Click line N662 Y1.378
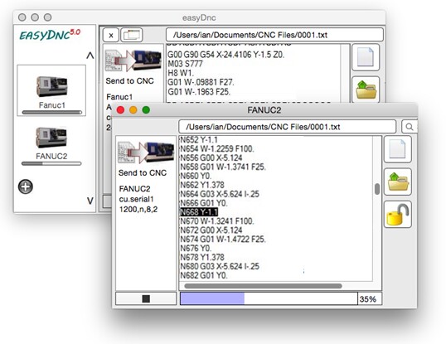 (x=202, y=185)
